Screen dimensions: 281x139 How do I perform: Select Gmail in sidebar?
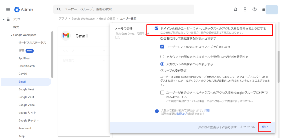[26, 82]
